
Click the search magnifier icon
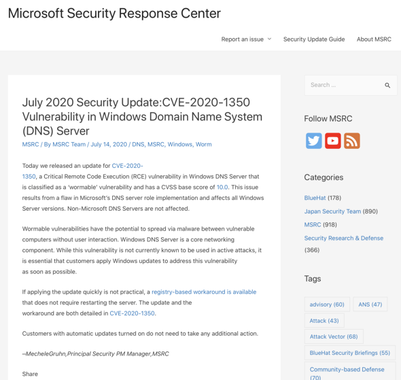tap(387, 85)
